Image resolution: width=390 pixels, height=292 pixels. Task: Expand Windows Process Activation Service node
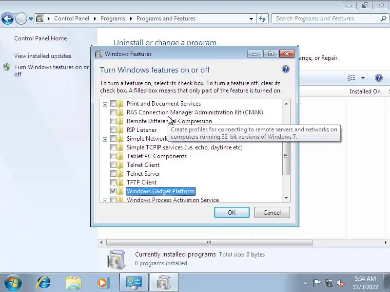coord(105,200)
